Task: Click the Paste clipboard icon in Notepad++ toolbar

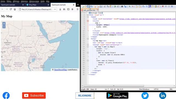Action: (x=111, y=7)
